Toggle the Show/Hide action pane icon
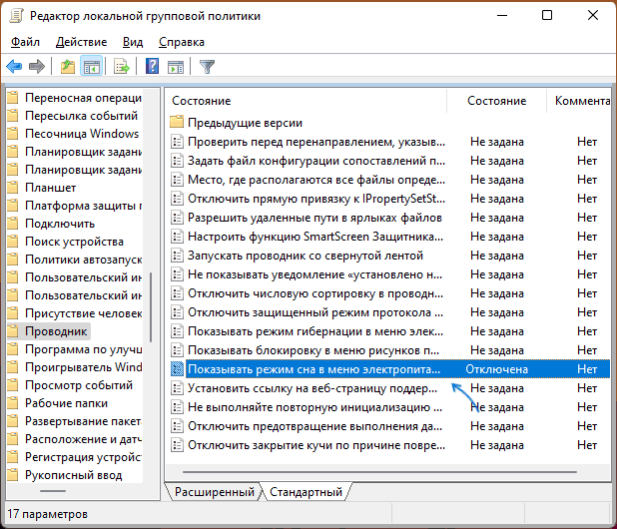Viewport: 617px width, 529px height. point(176,67)
